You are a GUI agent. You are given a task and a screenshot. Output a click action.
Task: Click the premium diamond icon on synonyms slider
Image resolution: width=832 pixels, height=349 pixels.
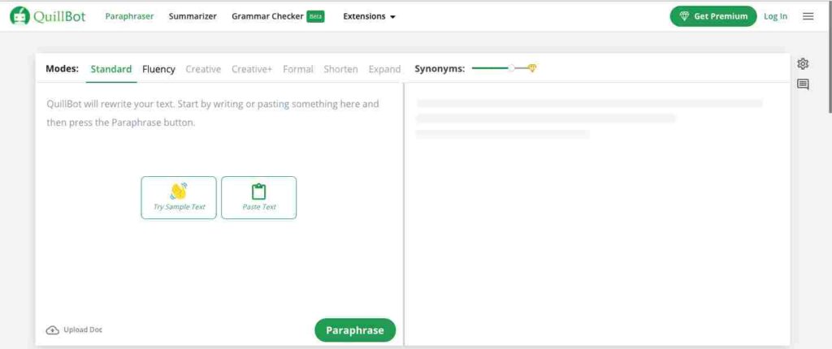tap(532, 68)
